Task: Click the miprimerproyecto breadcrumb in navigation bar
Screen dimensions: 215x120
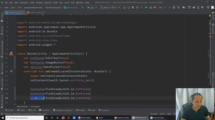Action: [x=53, y=7]
